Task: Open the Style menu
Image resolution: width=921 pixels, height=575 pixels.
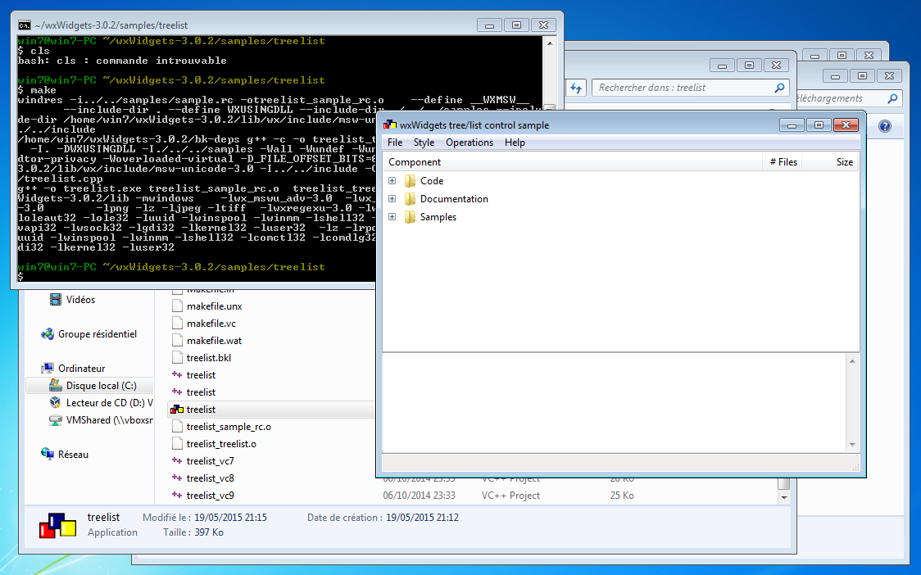Action: 424,143
